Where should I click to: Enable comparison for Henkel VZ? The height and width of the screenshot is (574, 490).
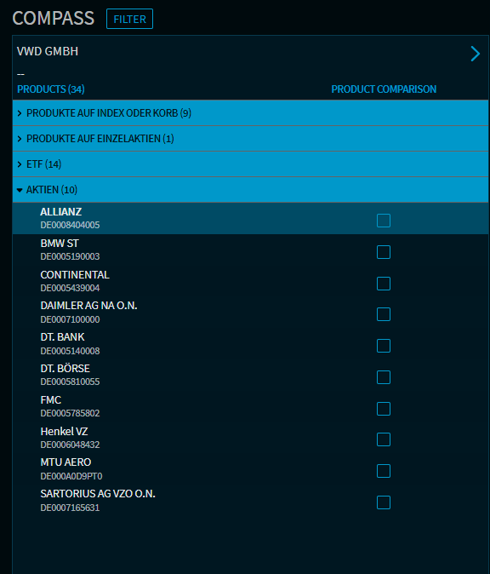coord(384,439)
